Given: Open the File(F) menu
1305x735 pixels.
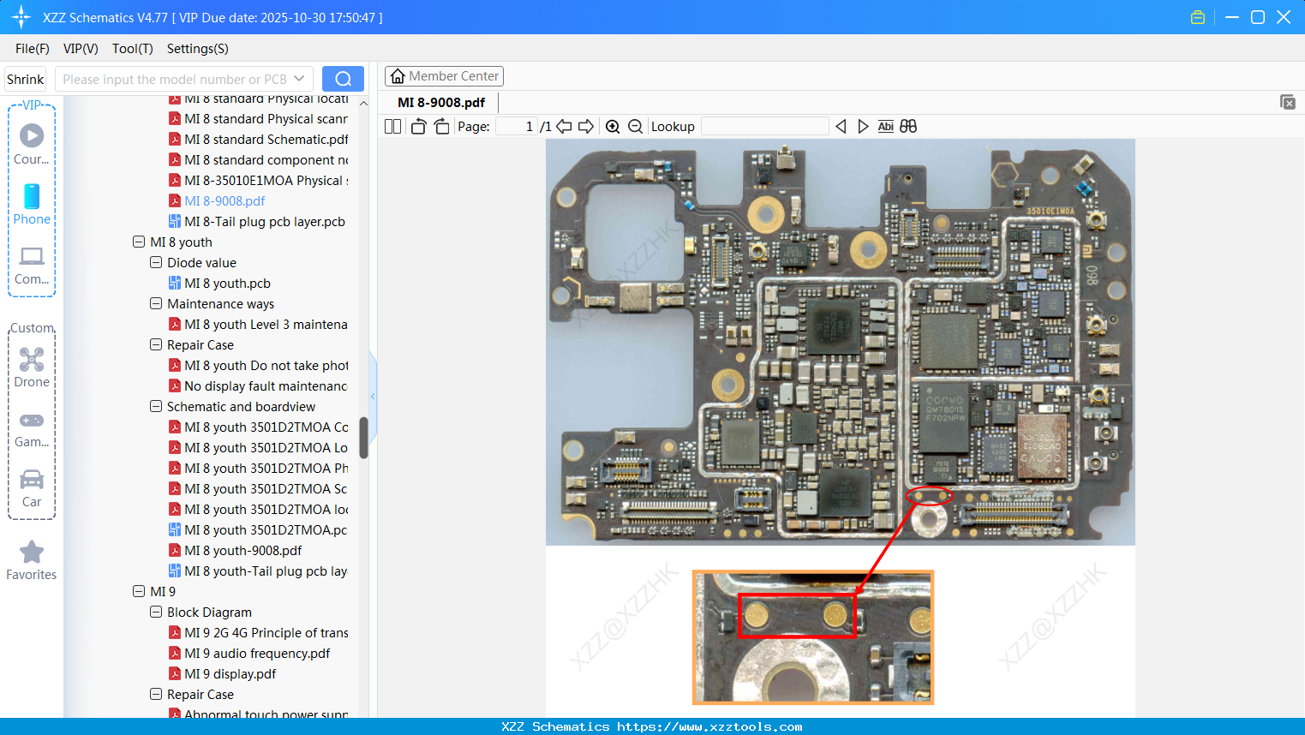Looking at the screenshot, I should [x=33, y=49].
